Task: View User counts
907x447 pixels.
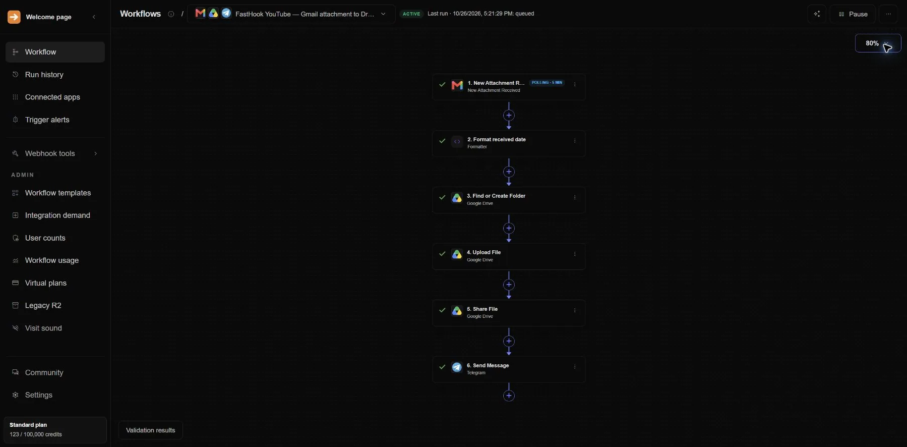Action: [x=55, y=238]
